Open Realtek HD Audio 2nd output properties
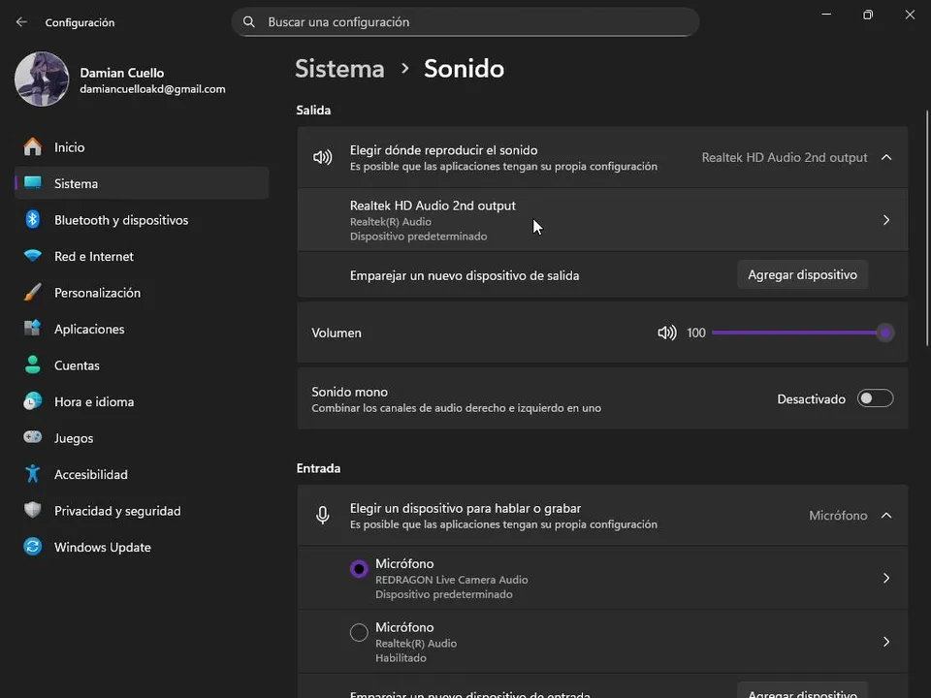 coord(885,221)
